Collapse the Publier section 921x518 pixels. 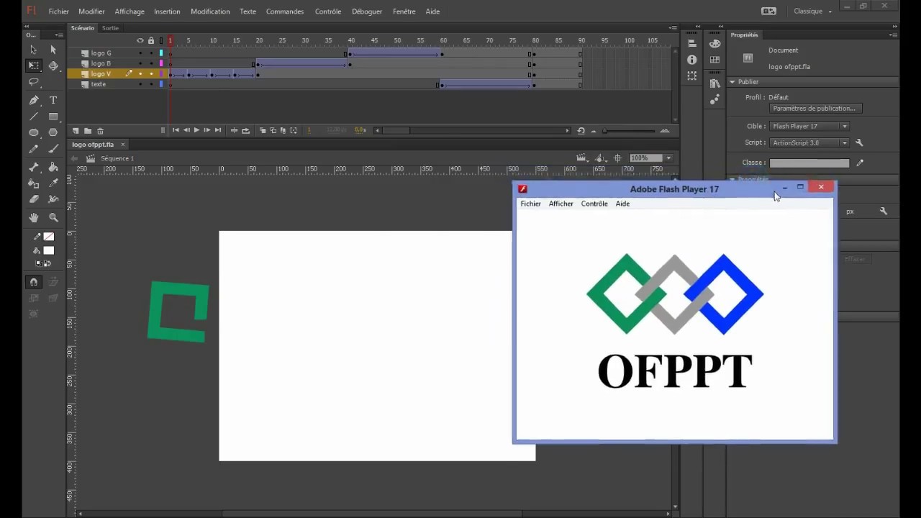[x=732, y=82]
